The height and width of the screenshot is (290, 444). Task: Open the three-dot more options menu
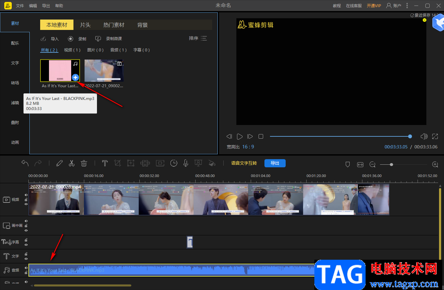[407, 6]
